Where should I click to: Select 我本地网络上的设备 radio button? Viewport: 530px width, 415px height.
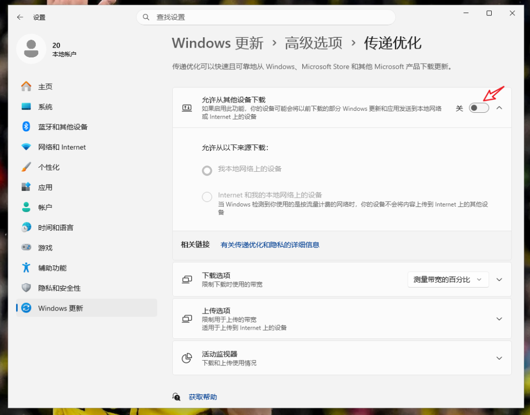pos(207,170)
